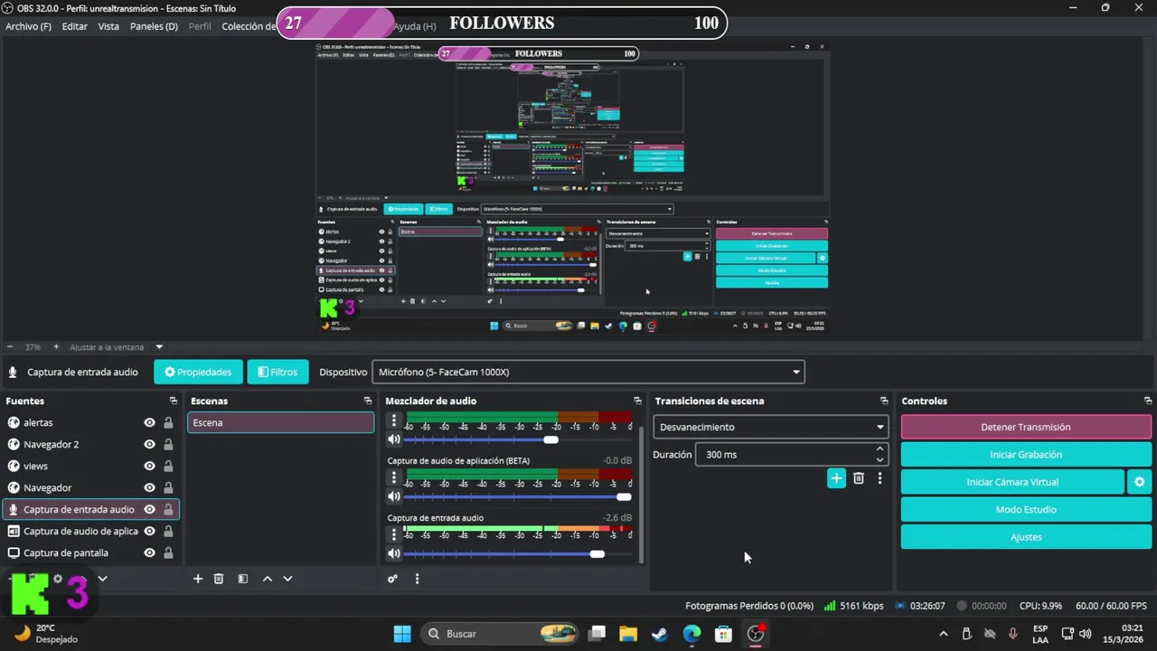The height and width of the screenshot is (651, 1157).
Task: Move scene up with chevron arrow
Action: pyautogui.click(x=267, y=579)
